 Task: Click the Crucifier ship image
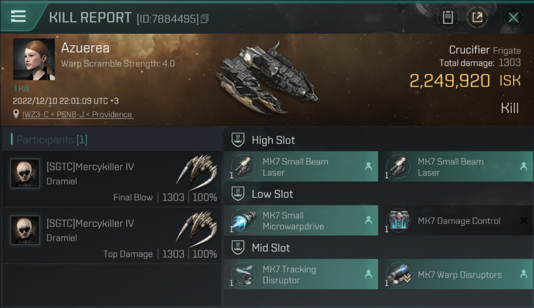pyautogui.click(x=267, y=78)
